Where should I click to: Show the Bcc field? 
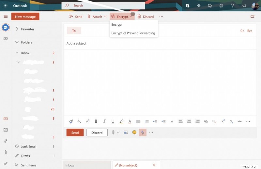click(250, 31)
